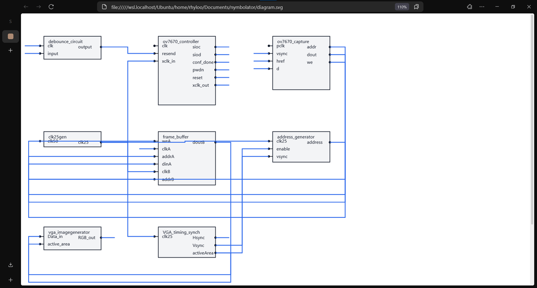The width and height of the screenshot is (537, 288).
Task: Click the vsync port on address_generator
Action: [282, 157]
